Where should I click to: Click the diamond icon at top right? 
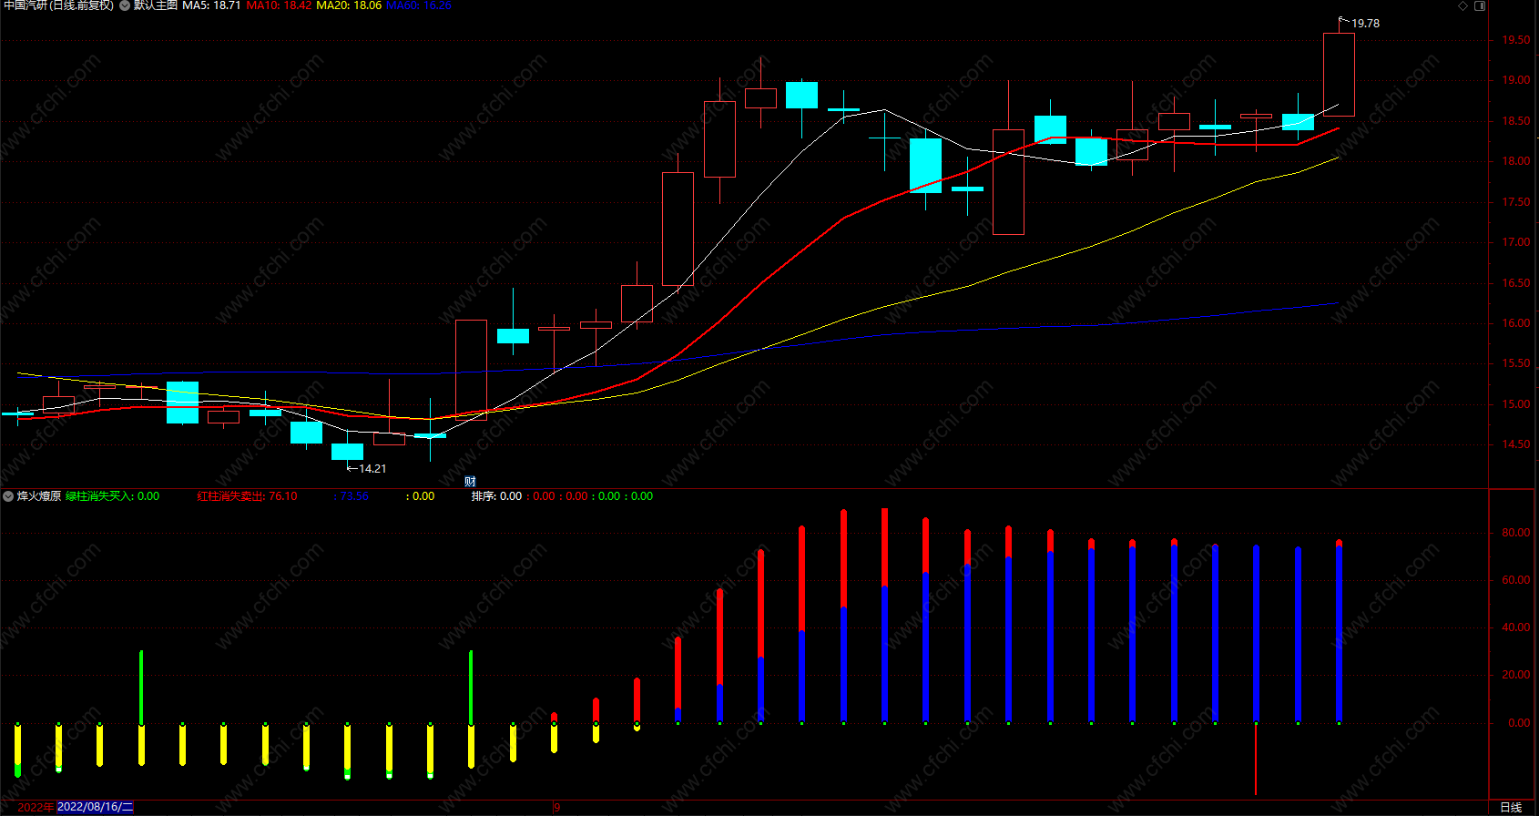click(1463, 5)
